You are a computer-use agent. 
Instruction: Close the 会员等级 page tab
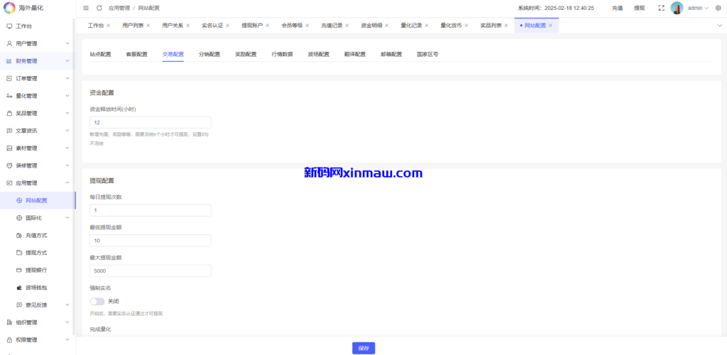point(307,26)
